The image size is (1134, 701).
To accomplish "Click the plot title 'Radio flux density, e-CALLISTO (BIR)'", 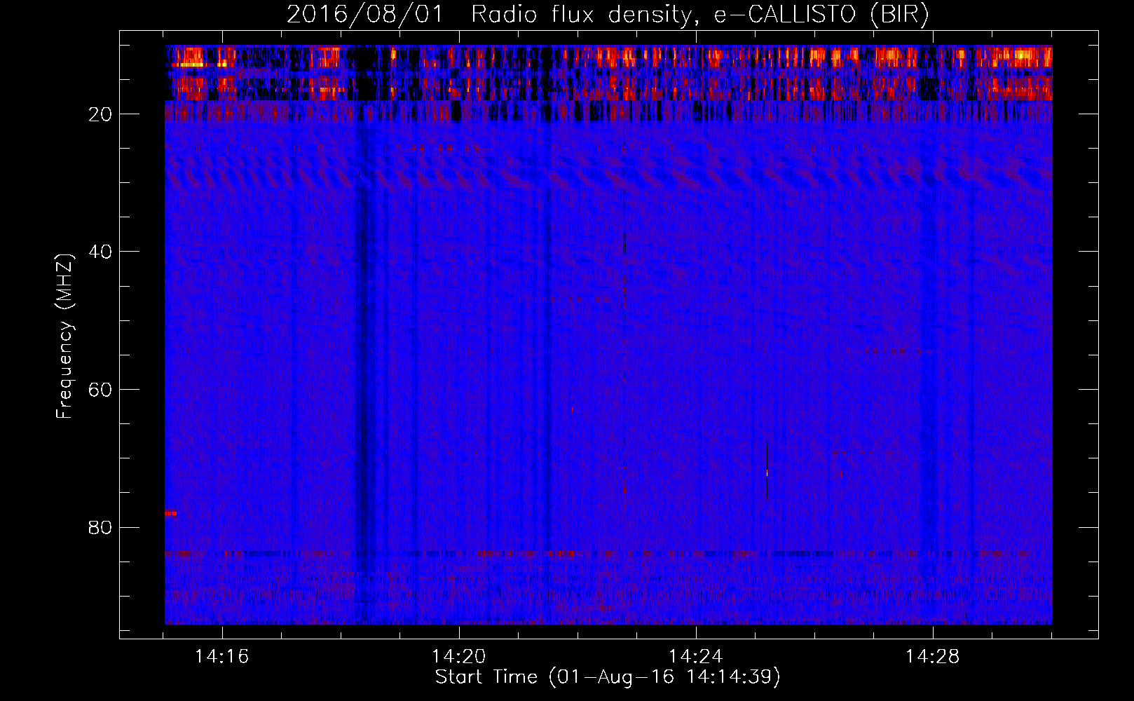I will [700, 15].
